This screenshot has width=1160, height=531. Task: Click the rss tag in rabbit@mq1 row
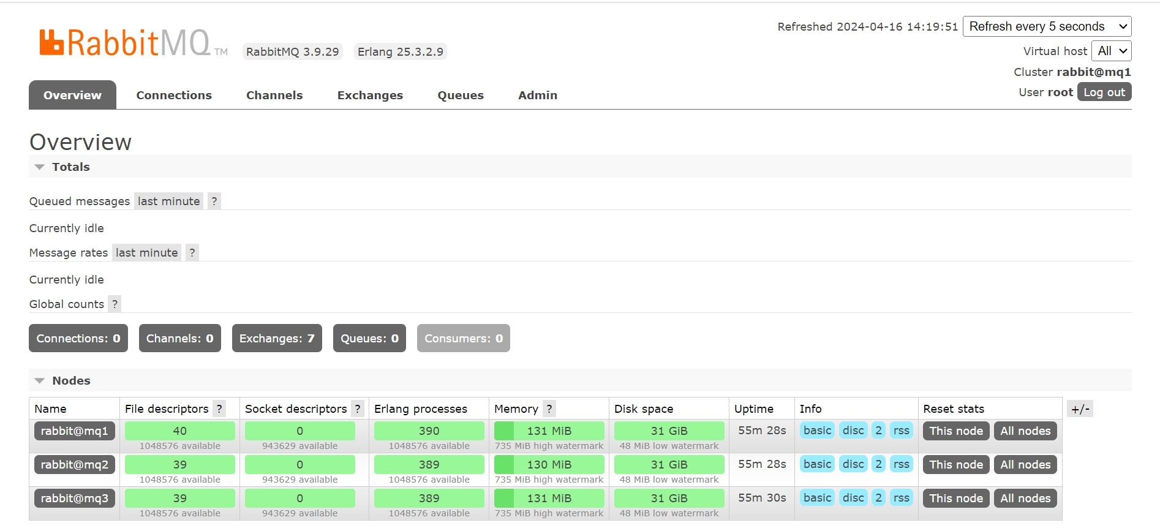(902, 431)
